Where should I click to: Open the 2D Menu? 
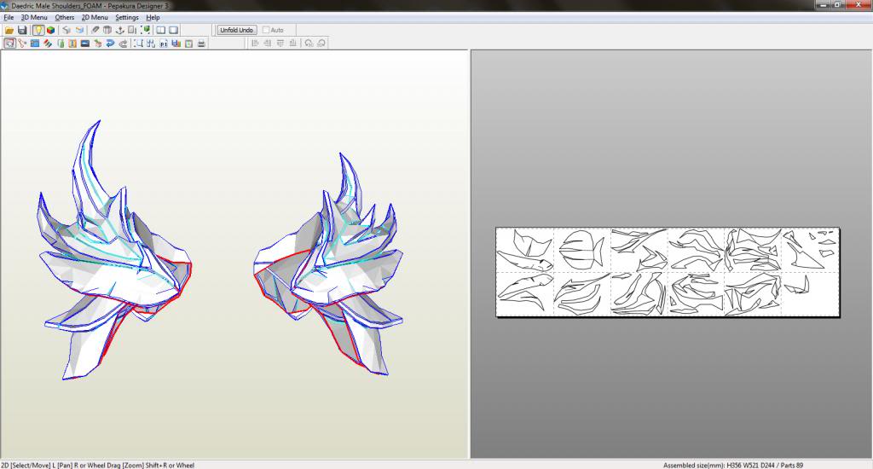pyautogui.click(x=95, y=17)
